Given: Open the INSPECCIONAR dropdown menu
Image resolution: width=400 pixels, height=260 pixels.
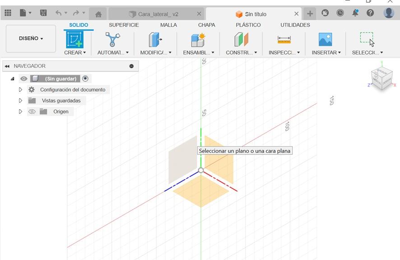Looking at the screenshot, I should [284, 52].
